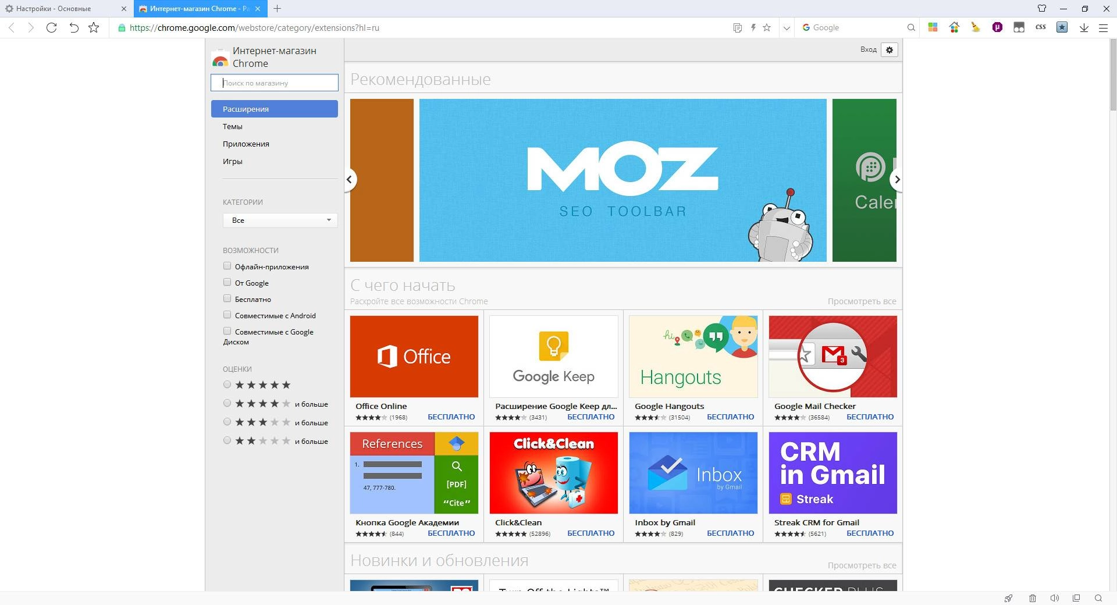Expand the address bar history dropdown arrow
Screen dimensions: 1117x605
click(787, 27)
